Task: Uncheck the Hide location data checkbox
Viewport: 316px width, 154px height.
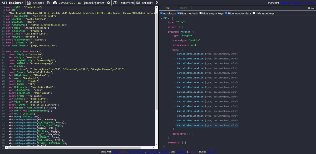Action: click(226, 13)
